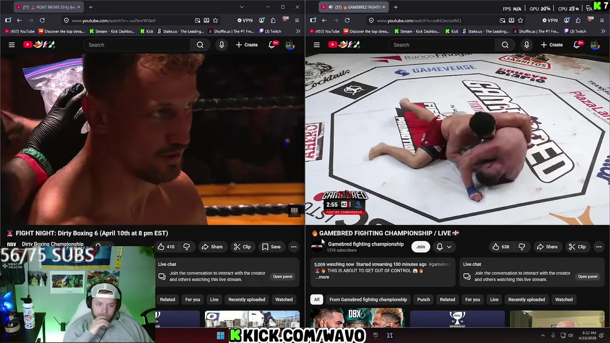Click Gamebred fighting championship channel name

366,244
